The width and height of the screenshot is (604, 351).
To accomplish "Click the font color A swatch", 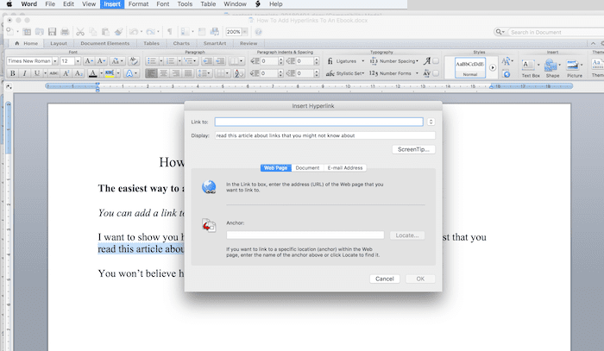I will click(x=93, y=73).
